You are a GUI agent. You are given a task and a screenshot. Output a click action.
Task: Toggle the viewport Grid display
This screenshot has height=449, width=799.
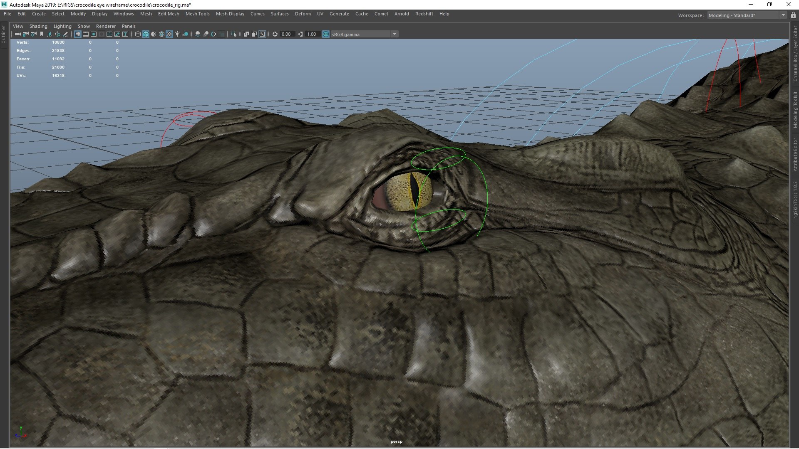click(78, 34)
